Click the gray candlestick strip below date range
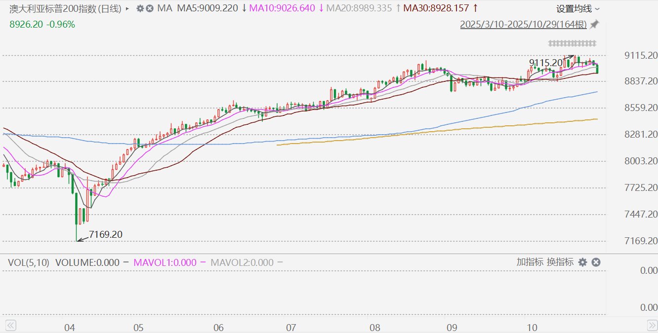This screenshot has height=333, width=658. click(x=572, y=43)
